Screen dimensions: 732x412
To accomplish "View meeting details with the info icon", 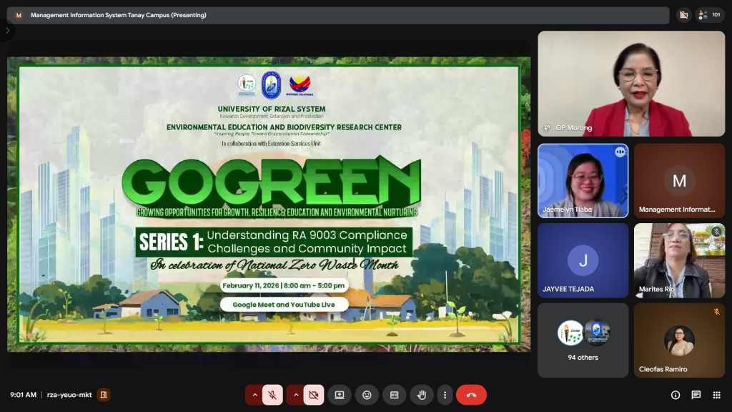I will pyautogui.click(x=675, y=394).
